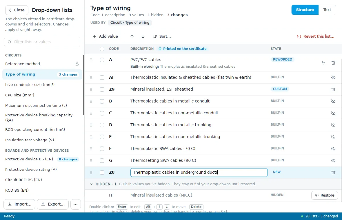Hide built-in value F

[333, 149]
